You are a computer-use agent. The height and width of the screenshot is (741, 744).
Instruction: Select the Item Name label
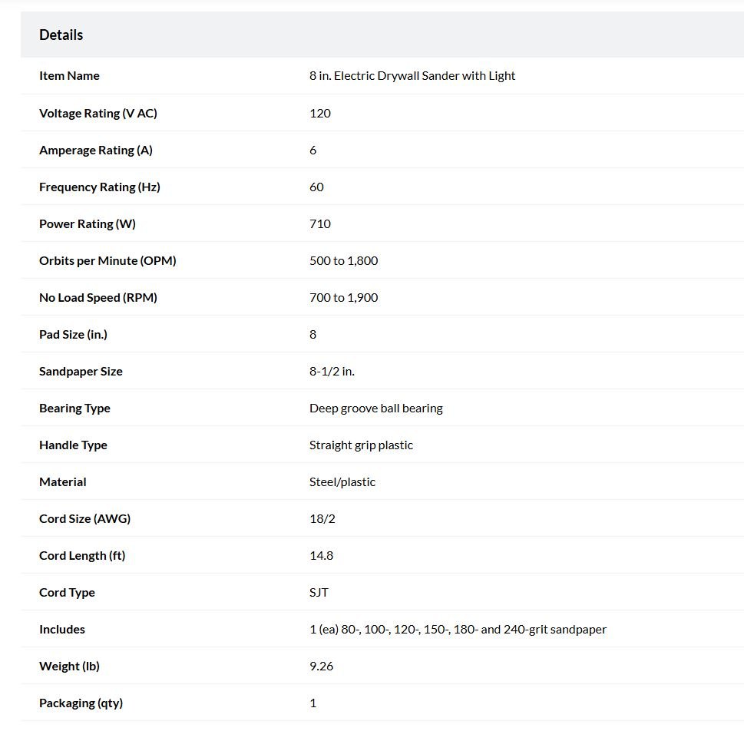click(69, 76)
